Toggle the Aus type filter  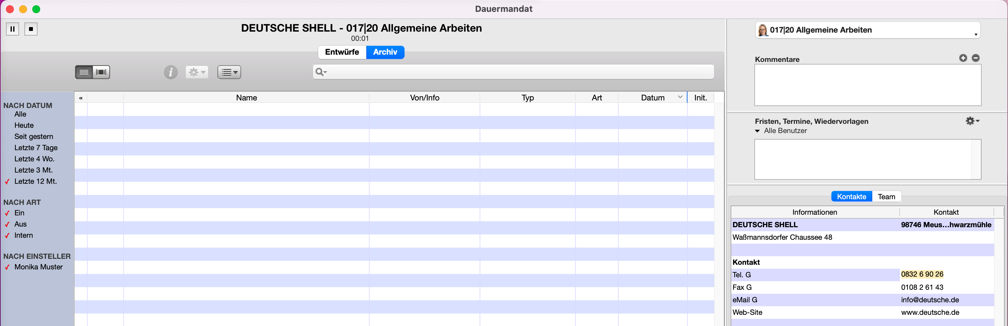20,224
